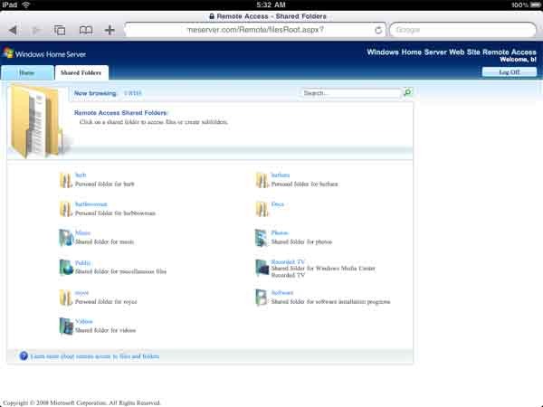Click the Recorded TV folder icon

click(262, 268)
